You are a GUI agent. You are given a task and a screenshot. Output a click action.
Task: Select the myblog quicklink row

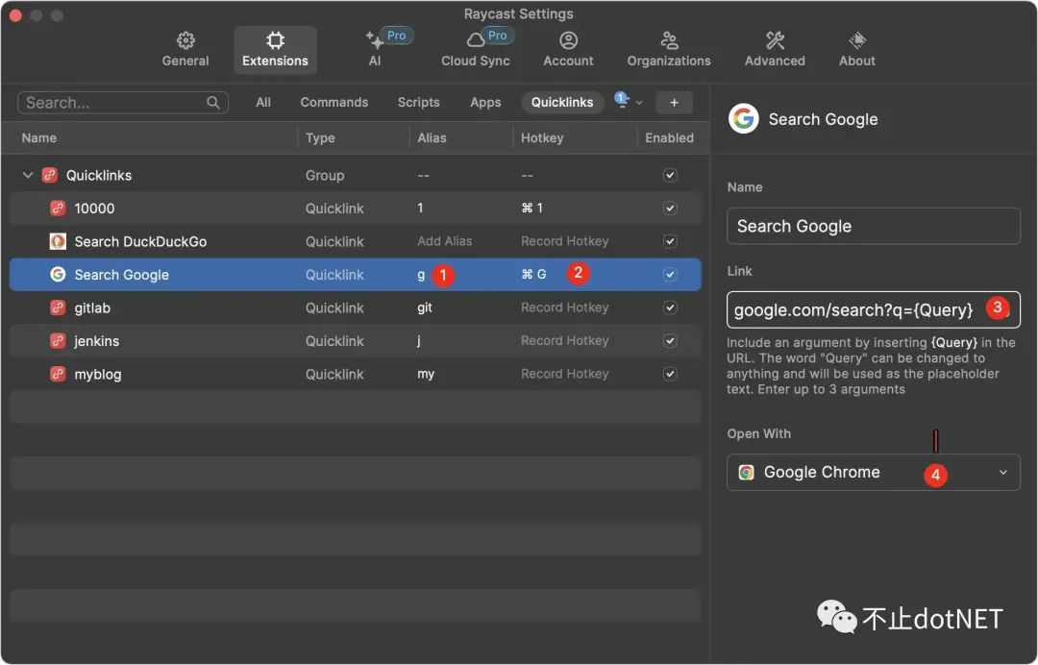point(355,374)
